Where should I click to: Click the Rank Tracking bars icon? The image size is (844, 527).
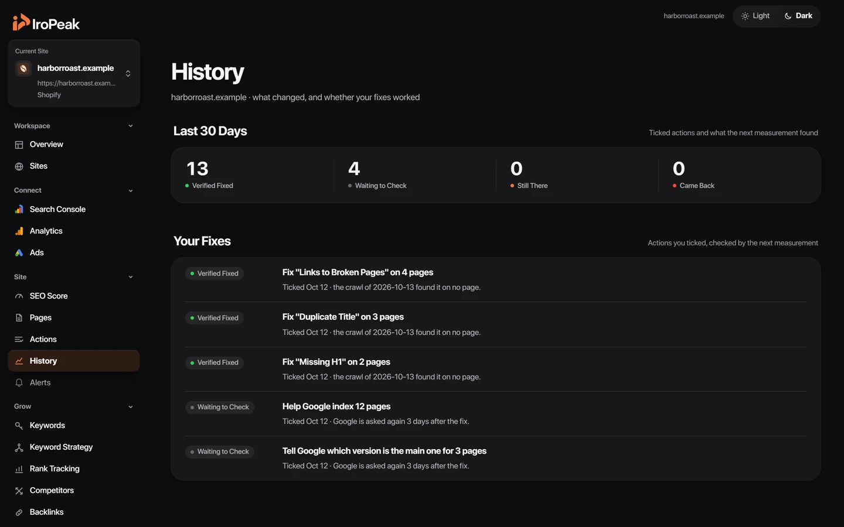[x=19, y=469]
